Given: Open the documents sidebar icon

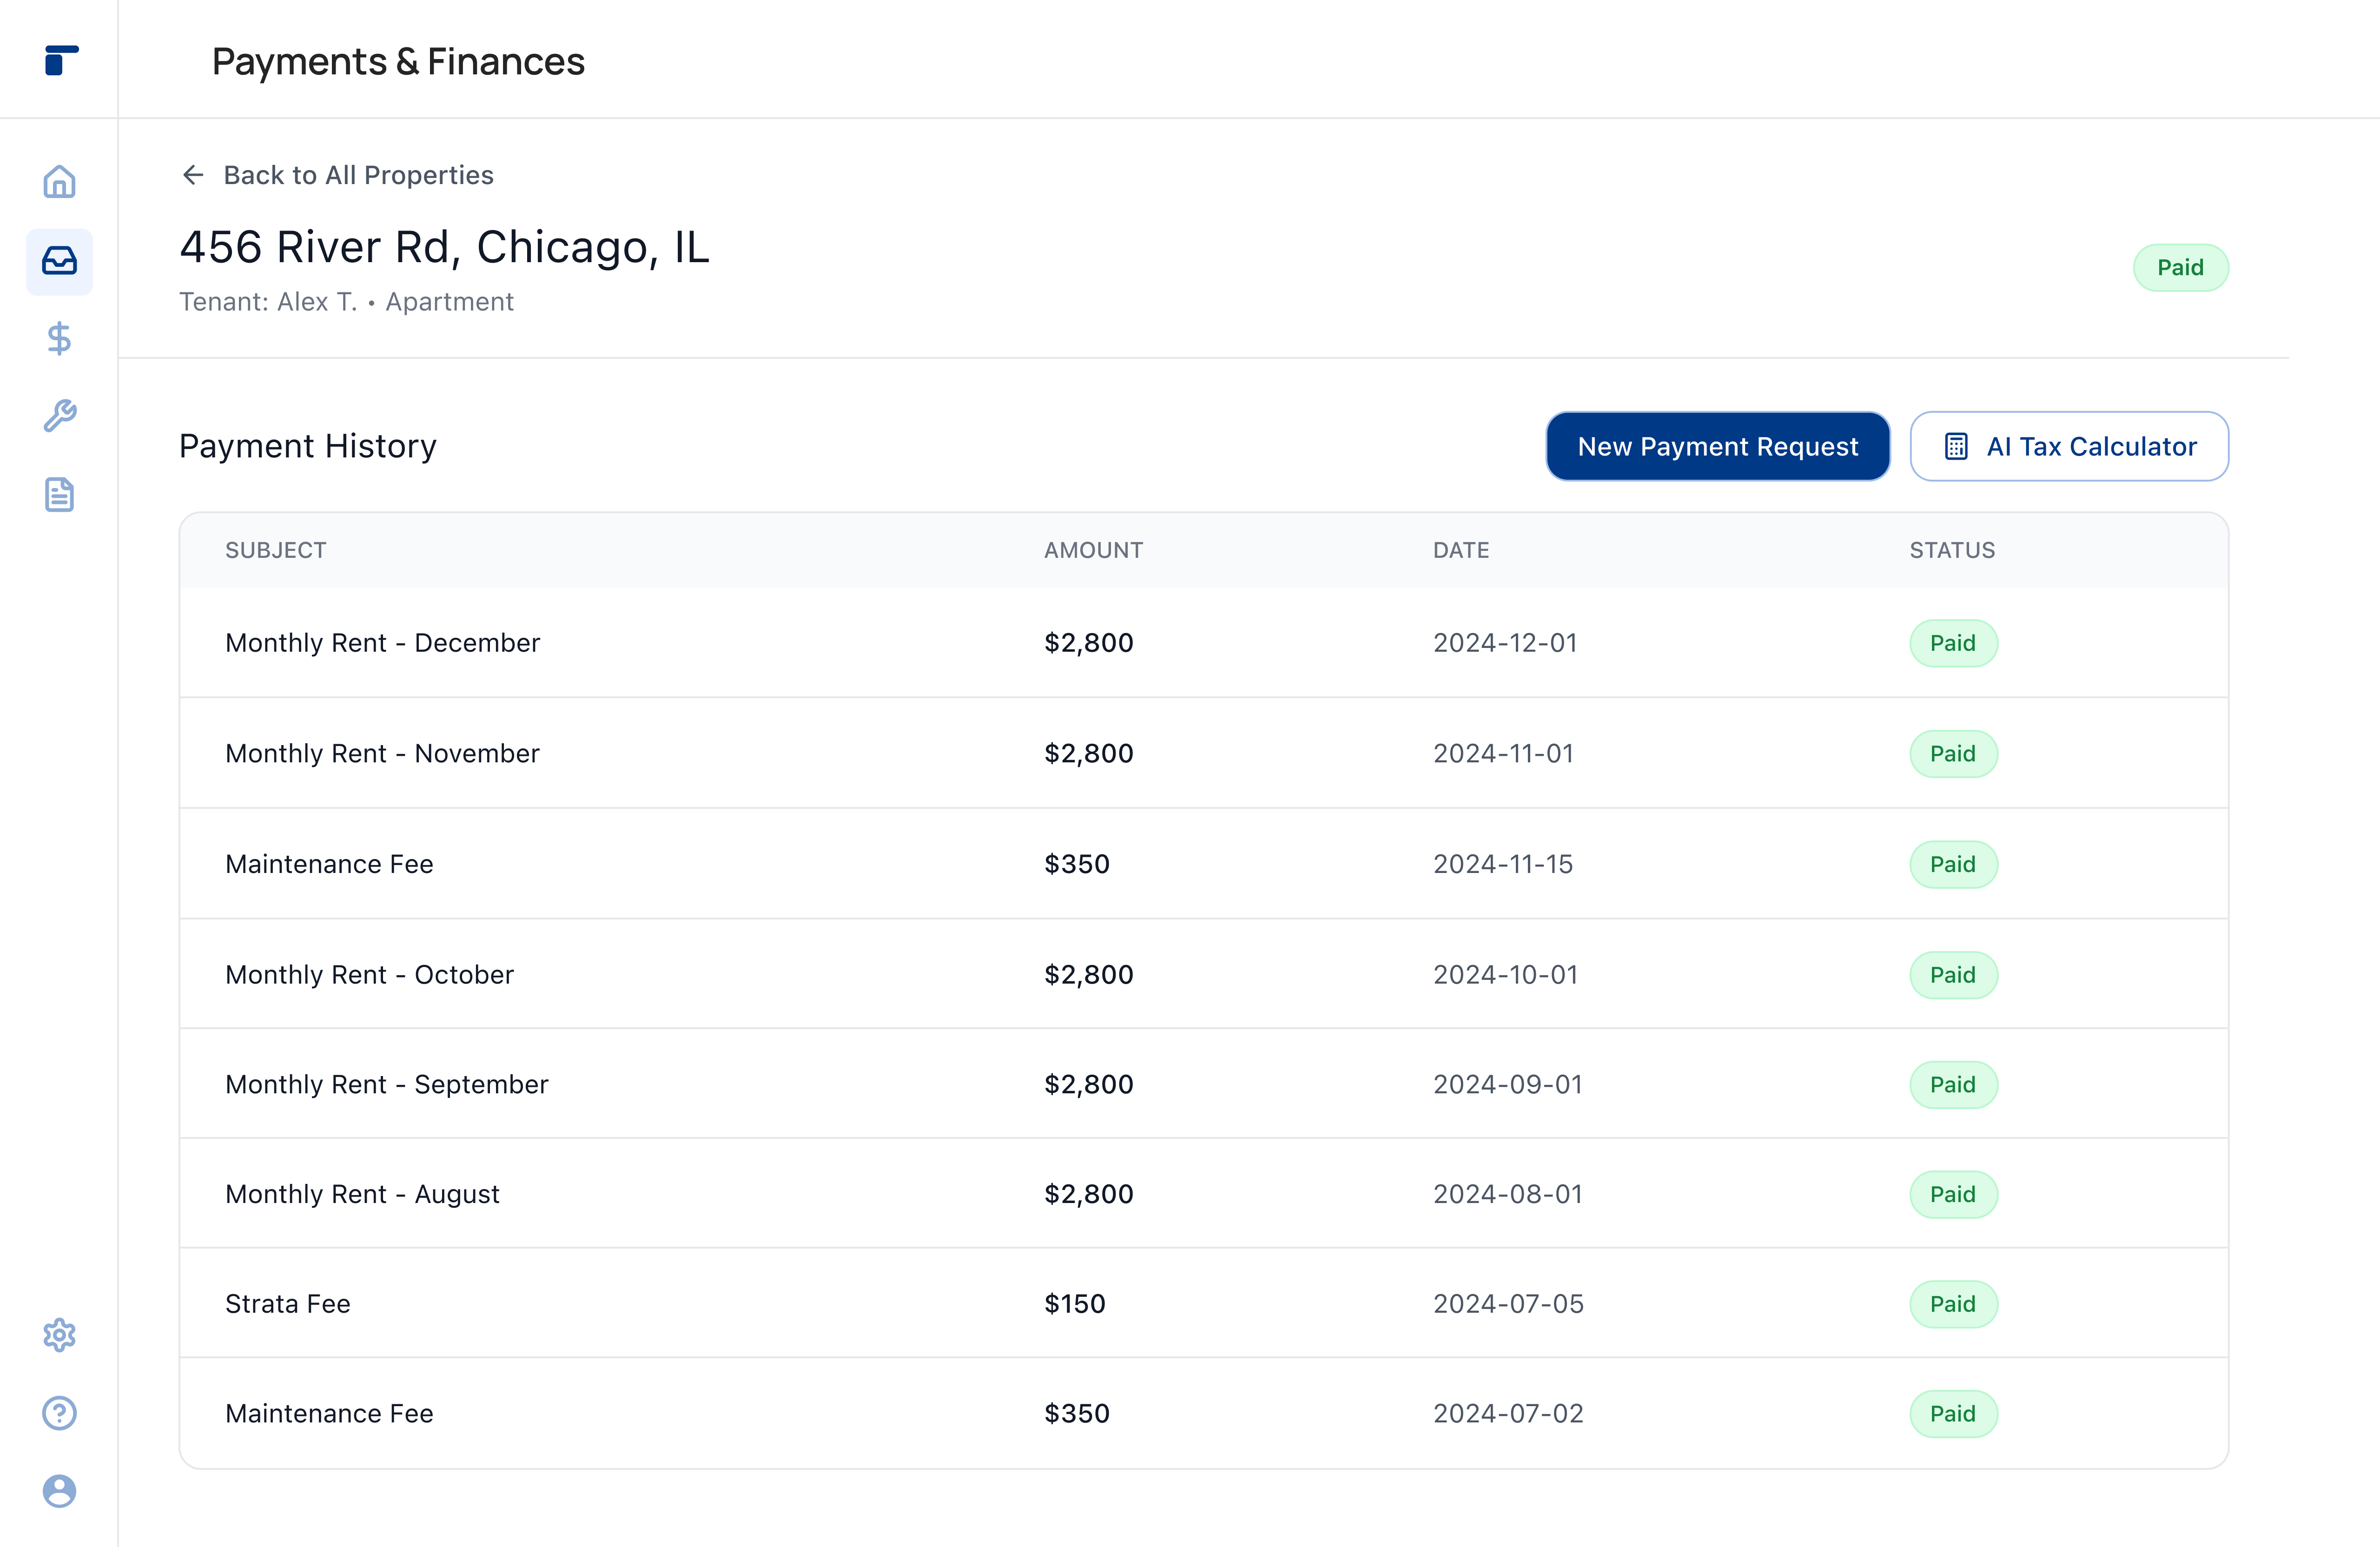Looking at the screenshot, I should point(59,494).
